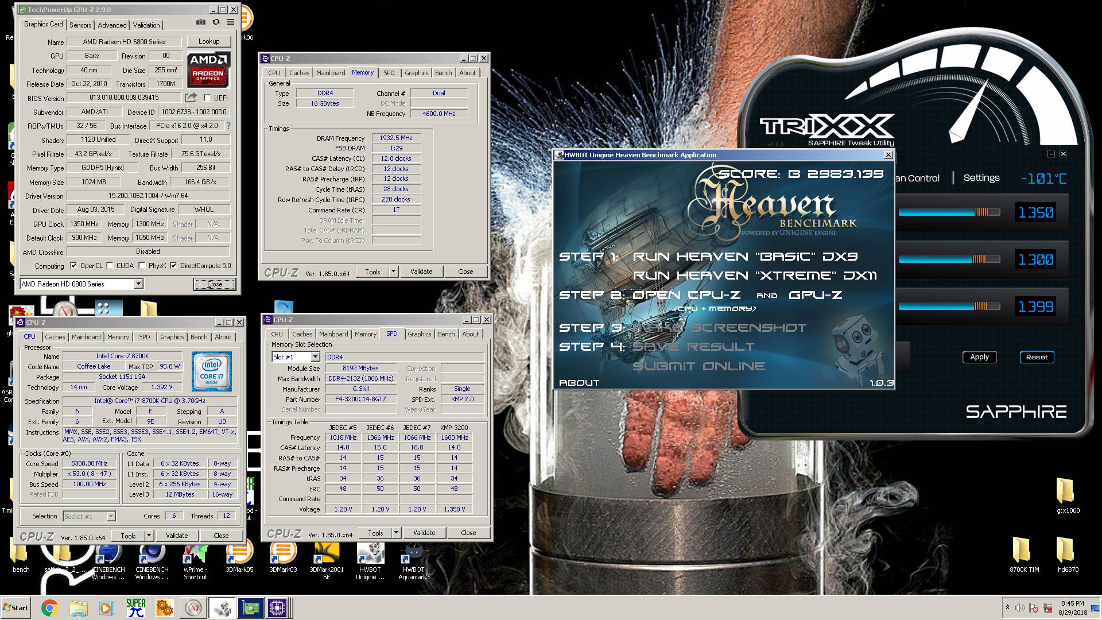The image size is (1102, 620).
Task: Click Open CPU-Z in Heaven step 2
Action: pyautogui.click(x=686, y=295)
